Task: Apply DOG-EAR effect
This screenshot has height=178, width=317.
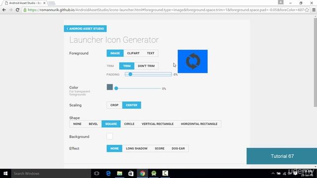Action: point(178,148)
